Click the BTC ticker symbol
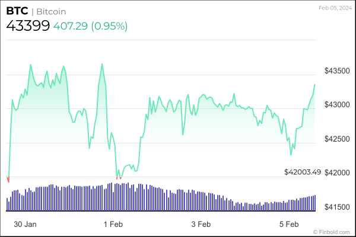The width and height of the screenshot is (356, 237). click(17, 11)
